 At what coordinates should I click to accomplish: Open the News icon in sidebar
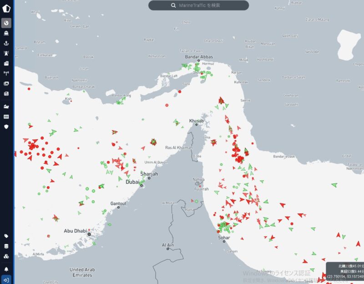tap(6, 94)
